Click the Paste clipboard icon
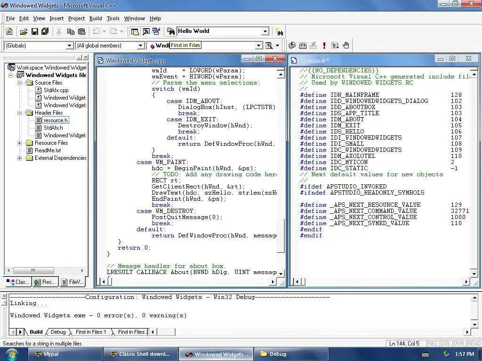Image resolution: width=482 pixels, height=361 pixels. pyautogui.click(x=81, y=31)
